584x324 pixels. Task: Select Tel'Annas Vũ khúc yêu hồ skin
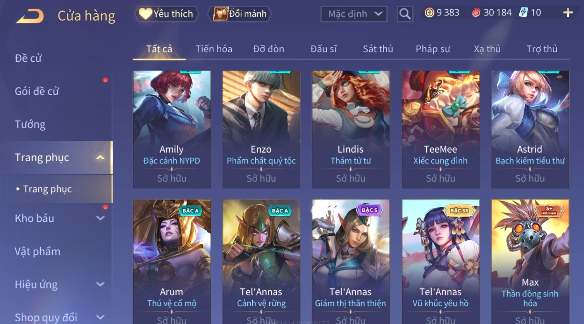[x=441, y=262]
